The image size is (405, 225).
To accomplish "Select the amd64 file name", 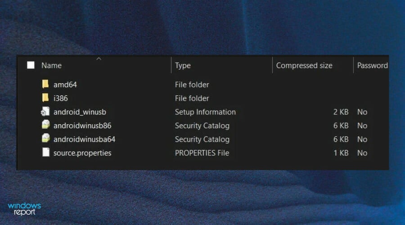I will (65, 85).
